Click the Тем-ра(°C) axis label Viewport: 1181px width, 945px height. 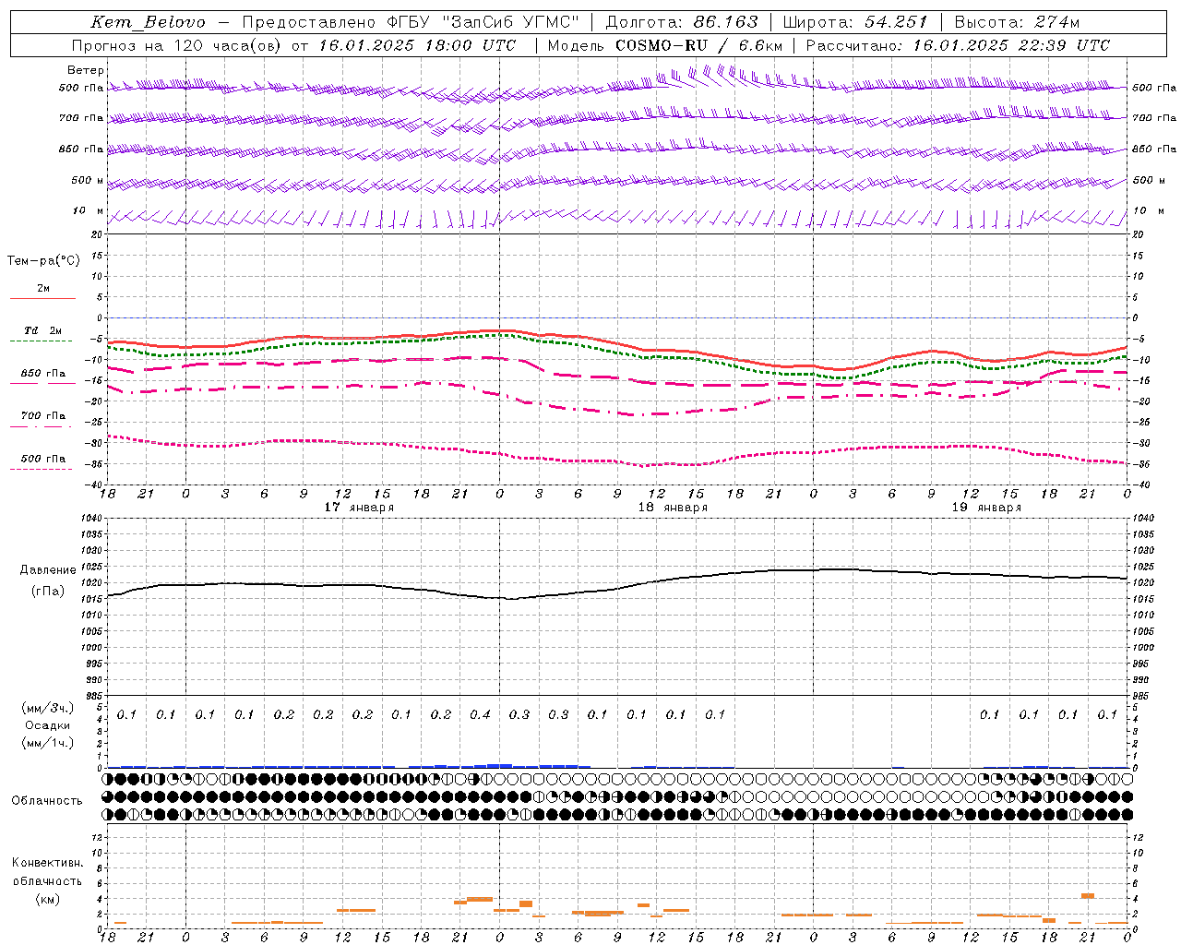[43, 261]
